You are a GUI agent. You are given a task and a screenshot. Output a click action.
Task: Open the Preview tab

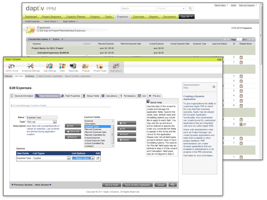[x=155, y=96]
